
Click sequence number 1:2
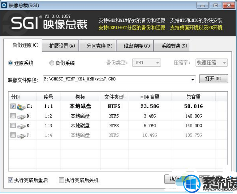[48, 116]
